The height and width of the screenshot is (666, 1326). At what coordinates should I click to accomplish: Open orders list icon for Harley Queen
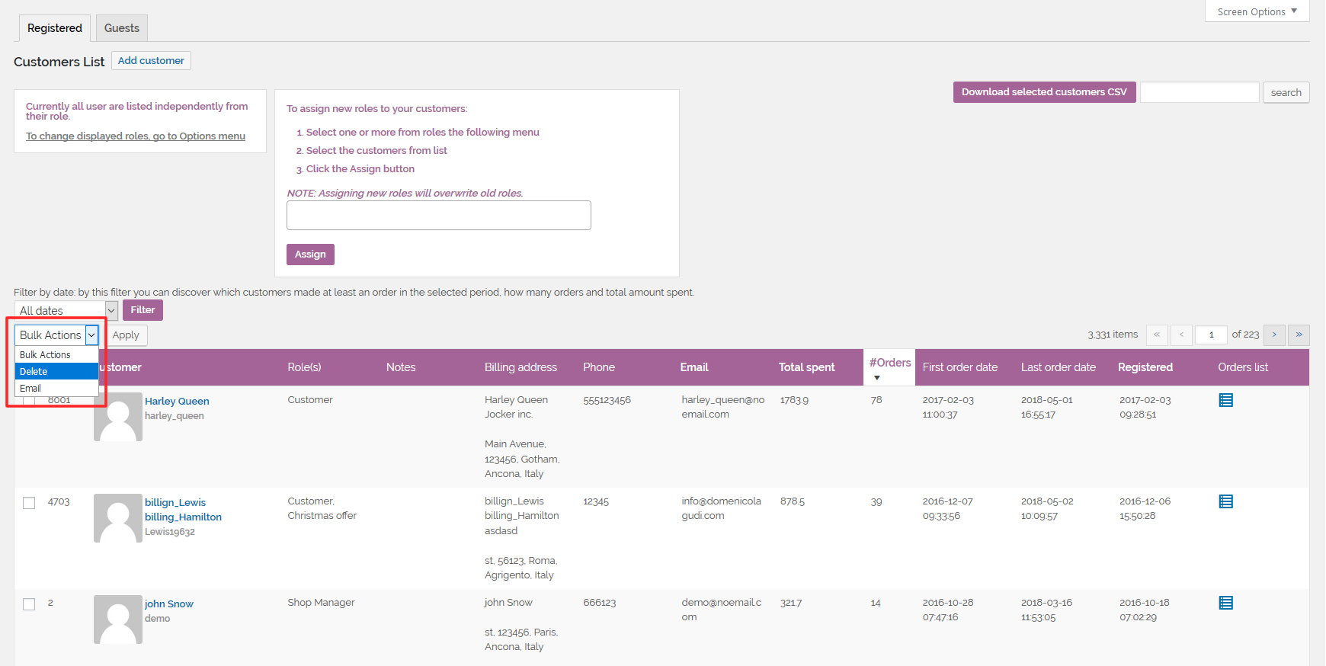[x=1225, y=400]
